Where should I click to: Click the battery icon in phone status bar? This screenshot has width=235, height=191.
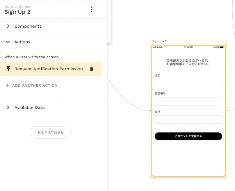click(x=222, y=47)
